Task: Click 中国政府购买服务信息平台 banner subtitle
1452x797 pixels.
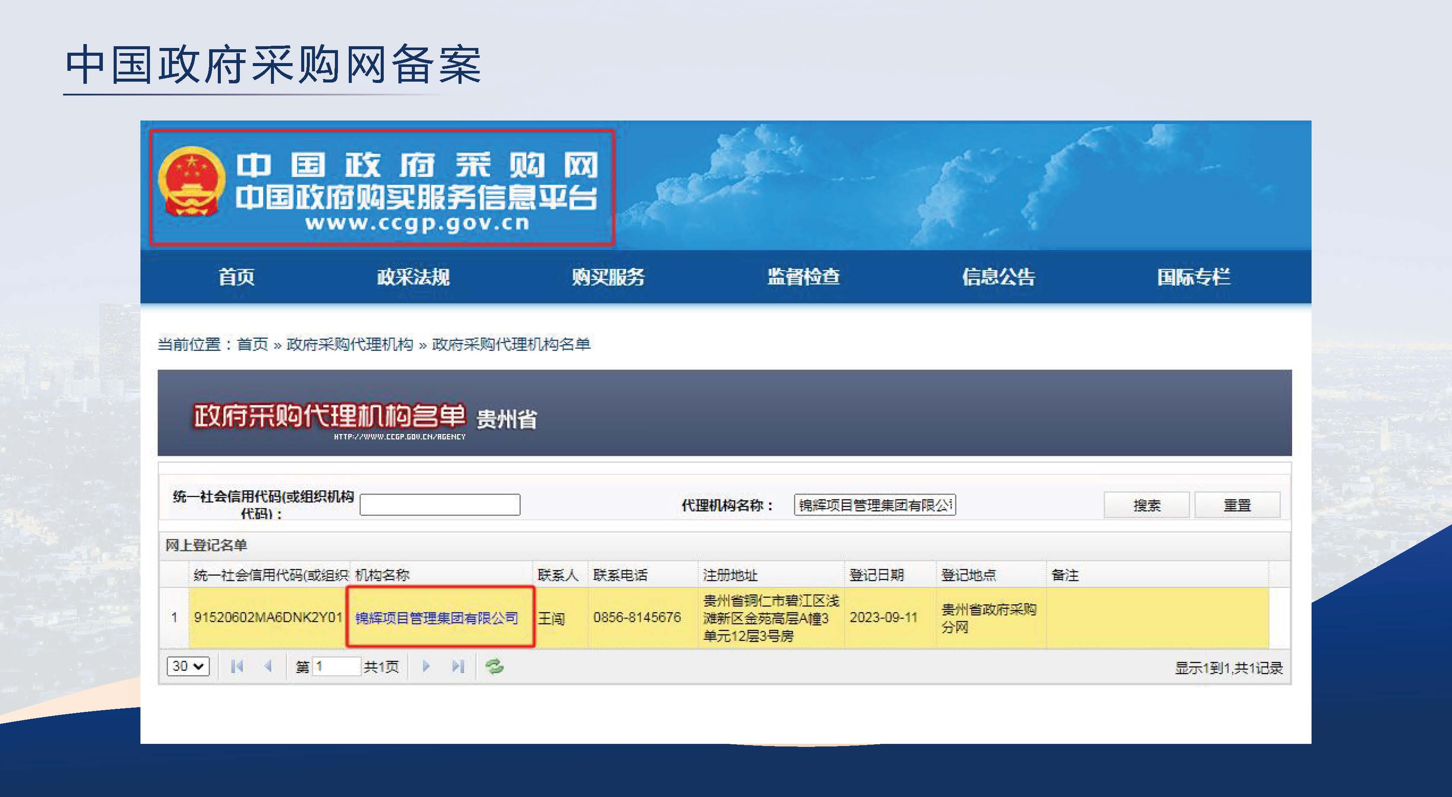Action: [x=416, y=197]
